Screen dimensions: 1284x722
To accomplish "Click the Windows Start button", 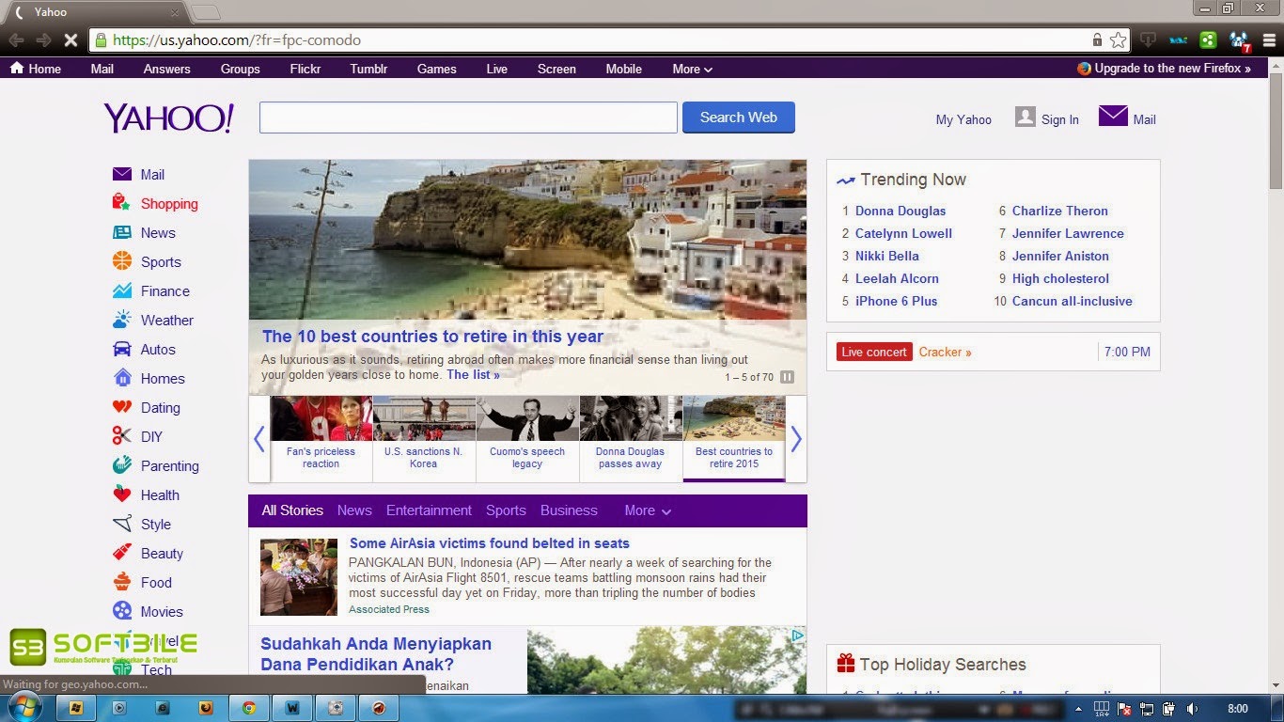I will pyautogui.click(x=23, y=708).
